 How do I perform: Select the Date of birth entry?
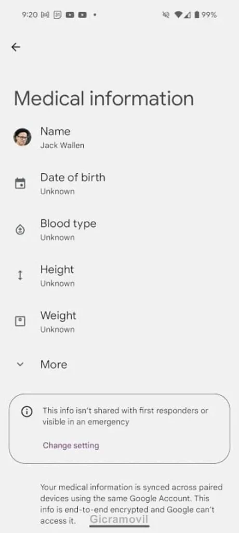click(x=119, y=184)
